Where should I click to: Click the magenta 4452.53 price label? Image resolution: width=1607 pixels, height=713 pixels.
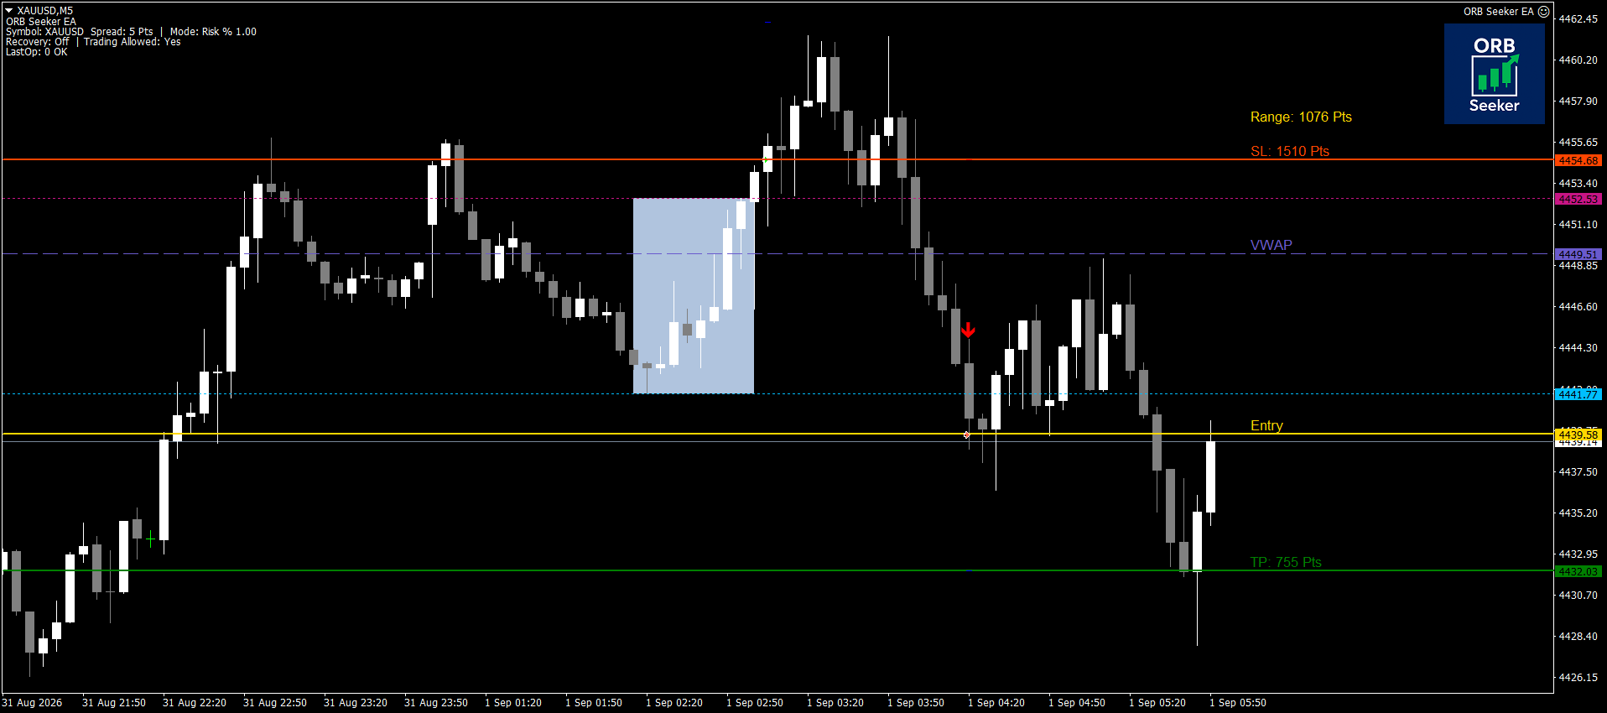click(x=1578, y=199)
